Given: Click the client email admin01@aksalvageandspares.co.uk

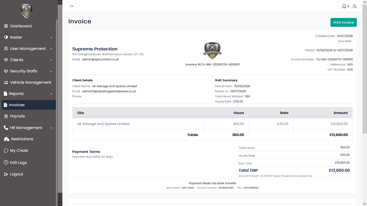Looking at the screenshot, I should (109, 91).
